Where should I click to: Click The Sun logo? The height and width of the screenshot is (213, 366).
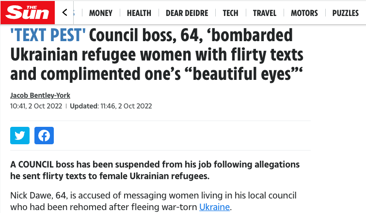(28, 13)
